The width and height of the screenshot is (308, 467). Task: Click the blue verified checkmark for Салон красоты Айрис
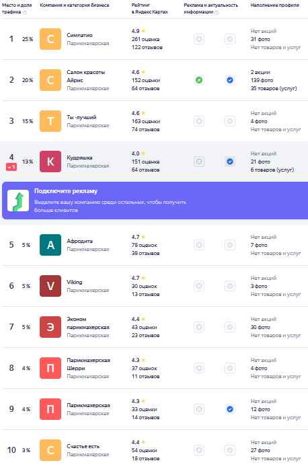tap(230, 80)
